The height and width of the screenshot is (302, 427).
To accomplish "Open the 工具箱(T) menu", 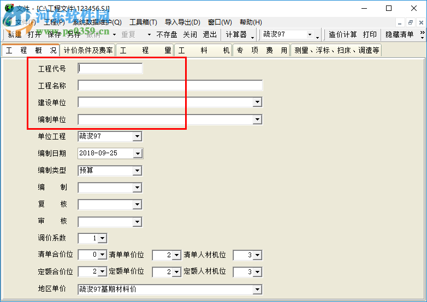I will pyautogui.click(x=143, y=22).
